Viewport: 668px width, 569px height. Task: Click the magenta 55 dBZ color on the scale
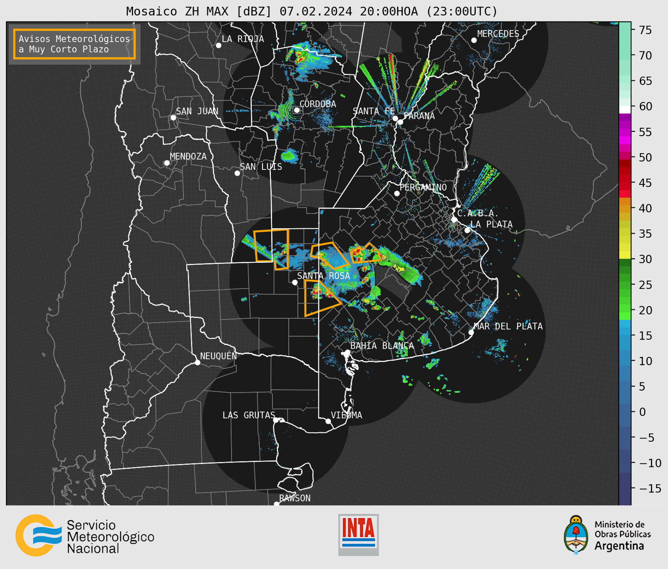[x=625, y=132]
